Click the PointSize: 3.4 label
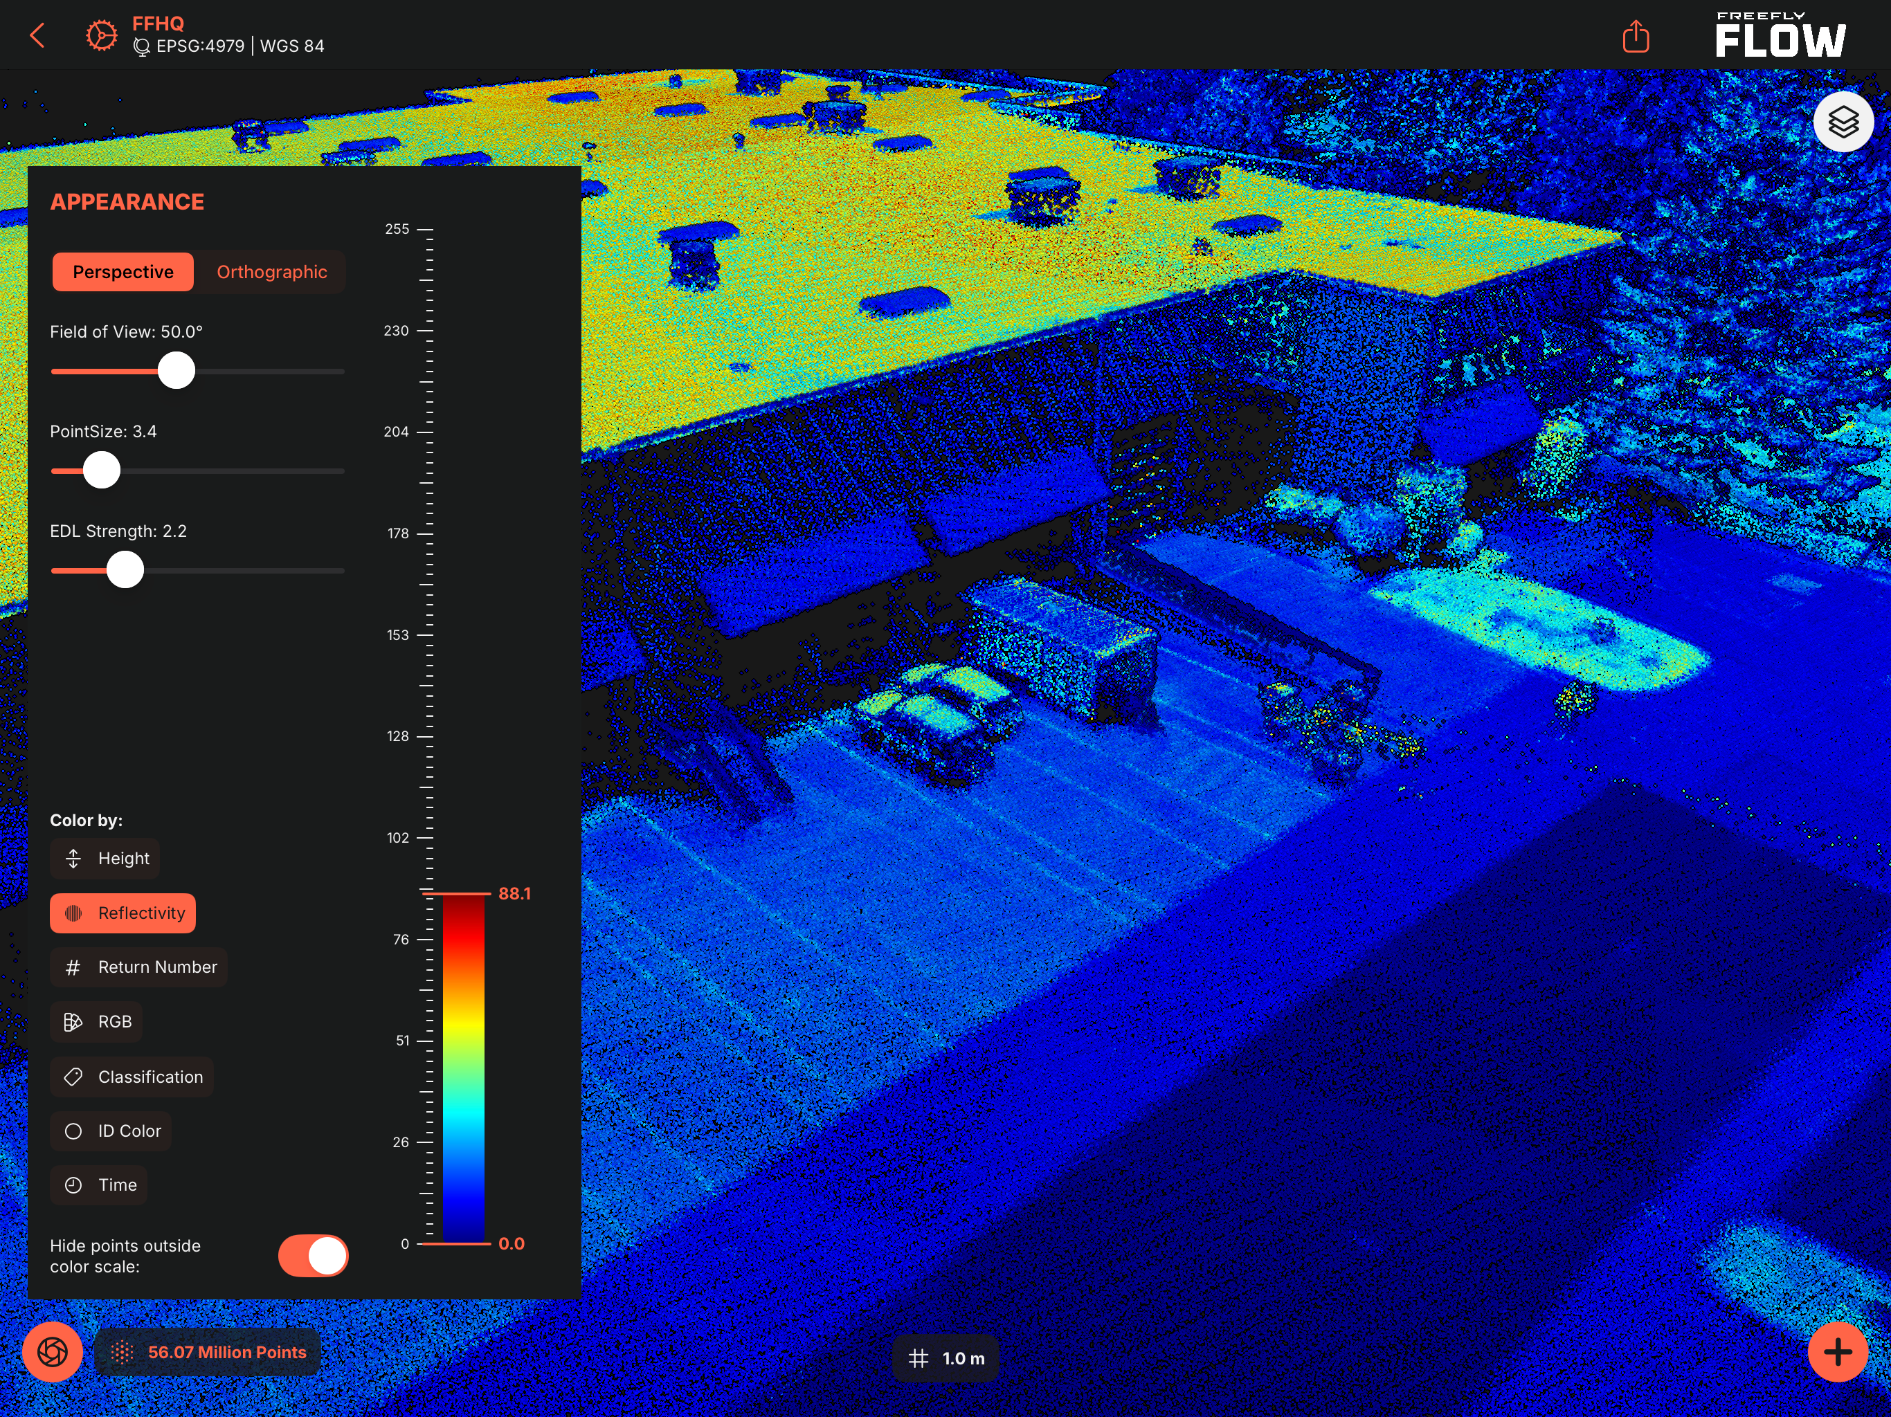 103,432
